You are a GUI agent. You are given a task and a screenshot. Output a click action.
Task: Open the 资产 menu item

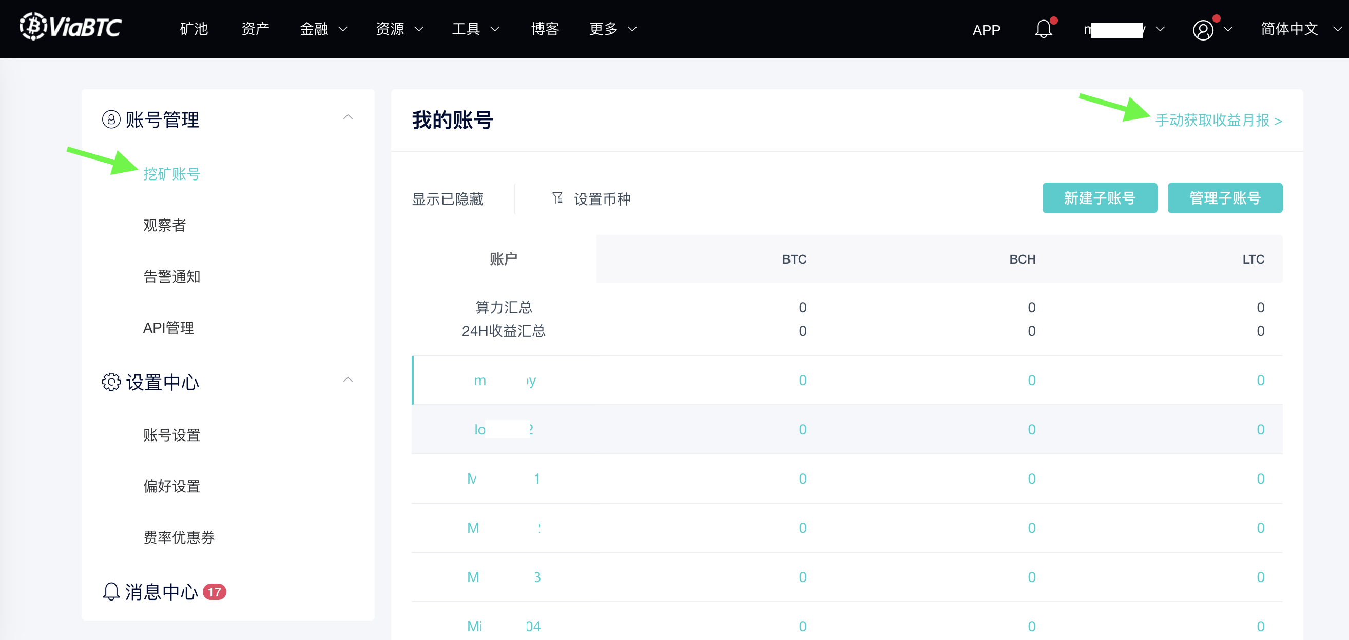255,29
